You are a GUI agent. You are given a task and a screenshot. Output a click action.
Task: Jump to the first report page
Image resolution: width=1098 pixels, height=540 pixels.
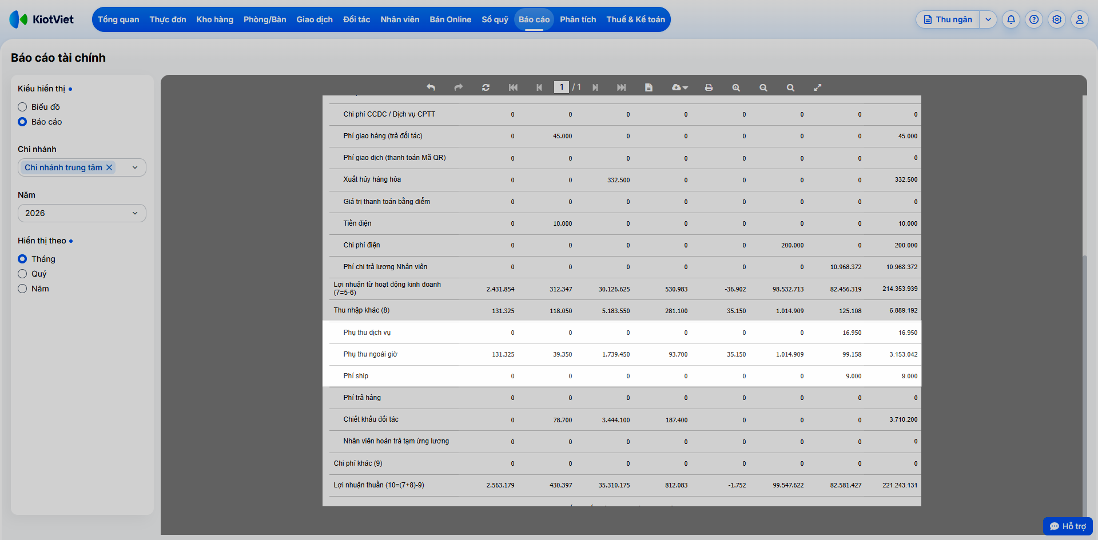[513, 87]
